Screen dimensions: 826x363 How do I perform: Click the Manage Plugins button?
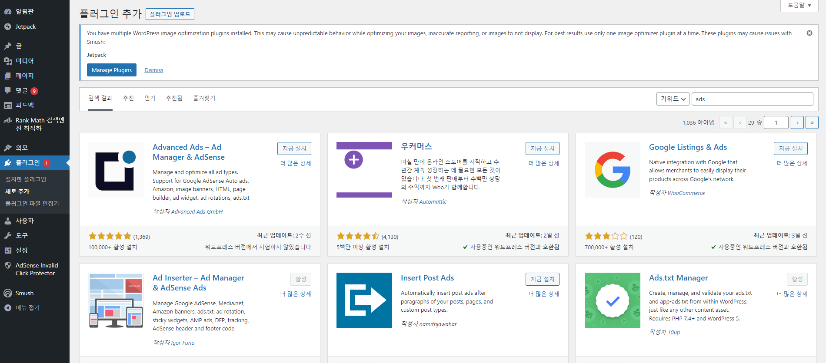tap(112, 70)
